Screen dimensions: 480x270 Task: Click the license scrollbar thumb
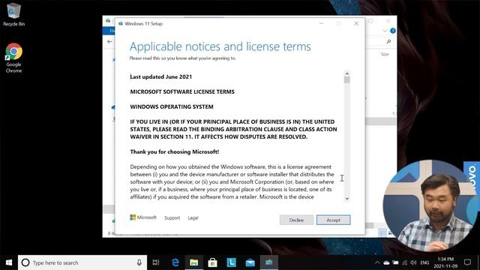coord(346,80)
